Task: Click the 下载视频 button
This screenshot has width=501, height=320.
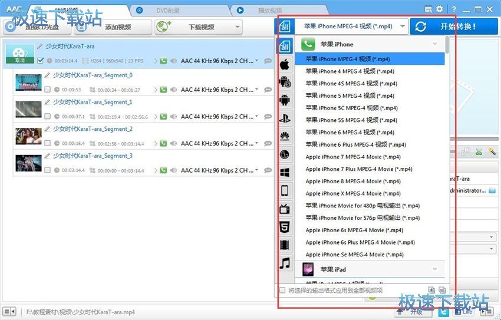Action: [x=199, y=27]
